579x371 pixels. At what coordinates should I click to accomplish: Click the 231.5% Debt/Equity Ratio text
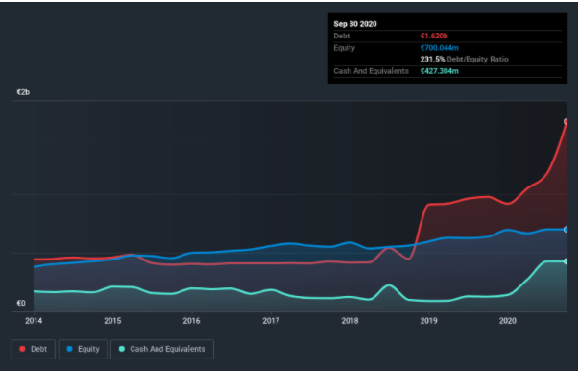(464, 60)
